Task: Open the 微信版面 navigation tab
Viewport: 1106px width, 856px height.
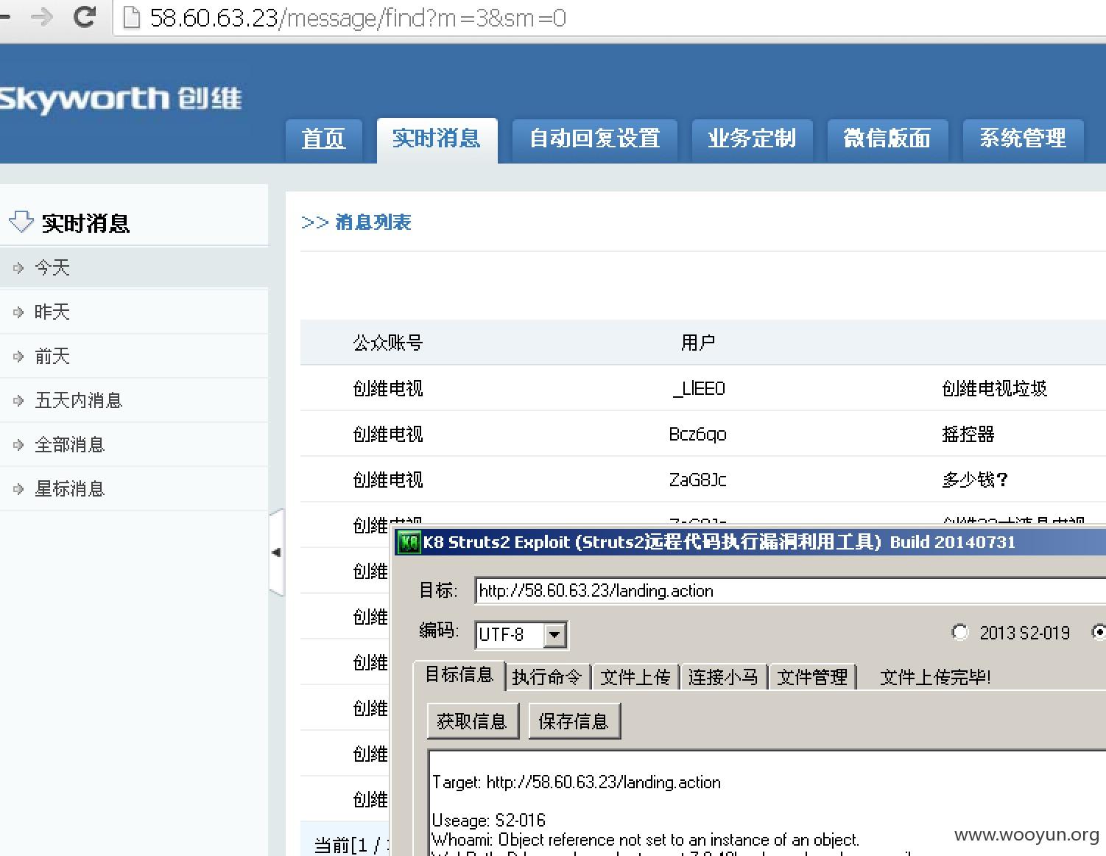Action: point(887,140)
